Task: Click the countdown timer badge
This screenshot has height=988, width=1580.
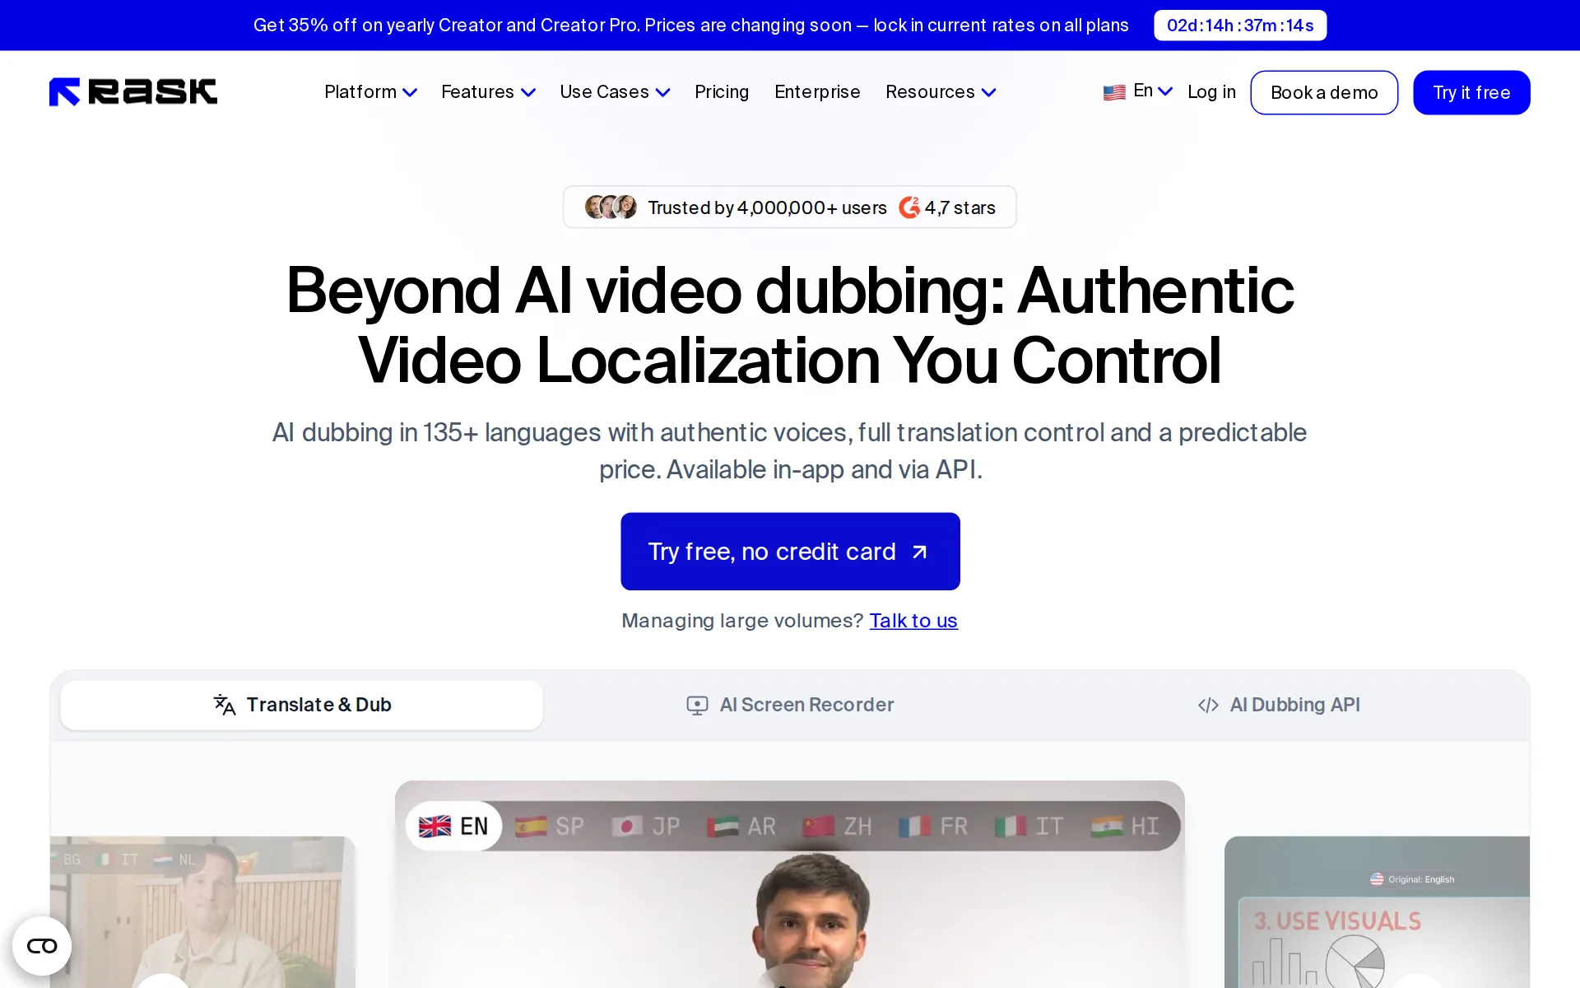Action: tap(1240, 26)
